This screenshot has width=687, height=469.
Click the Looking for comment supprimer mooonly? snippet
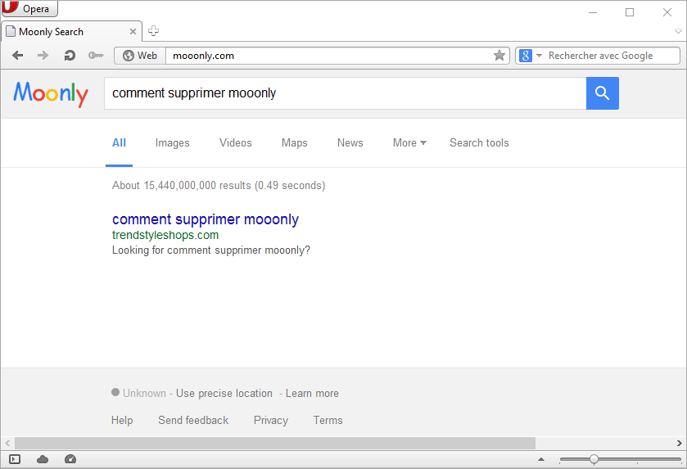pos(211,250)
